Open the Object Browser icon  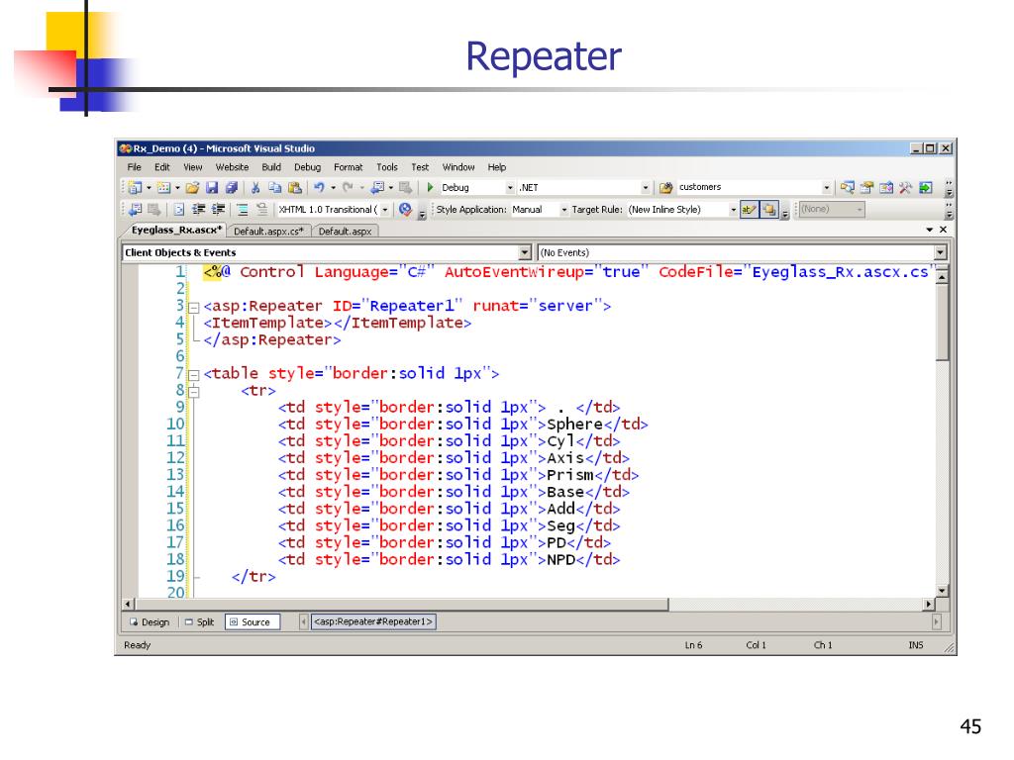click(x=886, y=187)
